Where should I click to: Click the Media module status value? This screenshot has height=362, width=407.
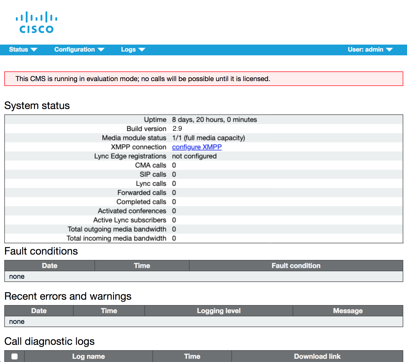208,138
